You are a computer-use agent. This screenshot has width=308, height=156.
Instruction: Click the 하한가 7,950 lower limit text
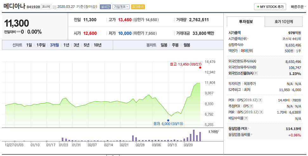click(x=145, y=33)
